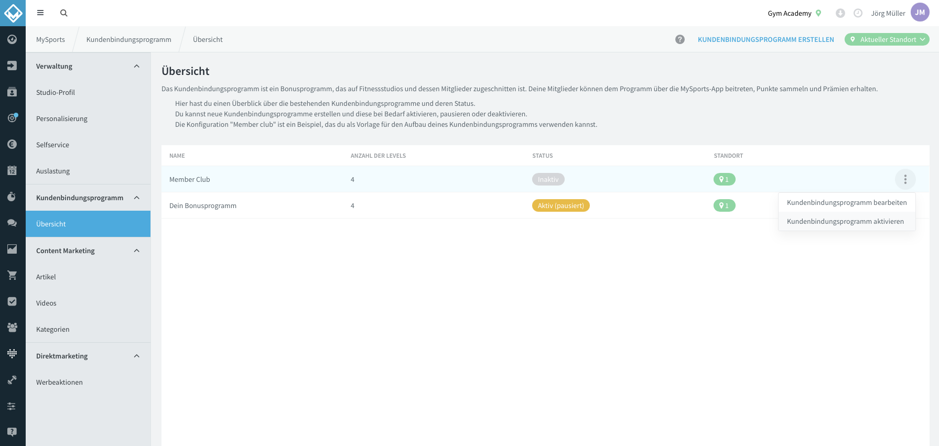939x446 pixels.
Task: Click the help question bubble icon in sidebar
Action: pos(12,432)
